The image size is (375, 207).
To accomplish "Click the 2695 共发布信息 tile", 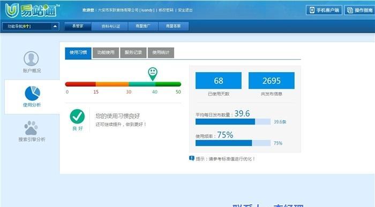I will (272, 81).
